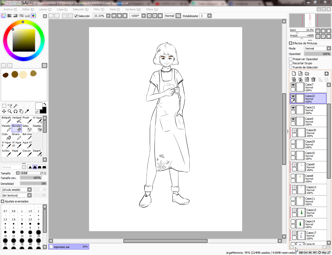Open the Capa menu
This screenshot has width=332, height=255.
[x=62, y=9]
